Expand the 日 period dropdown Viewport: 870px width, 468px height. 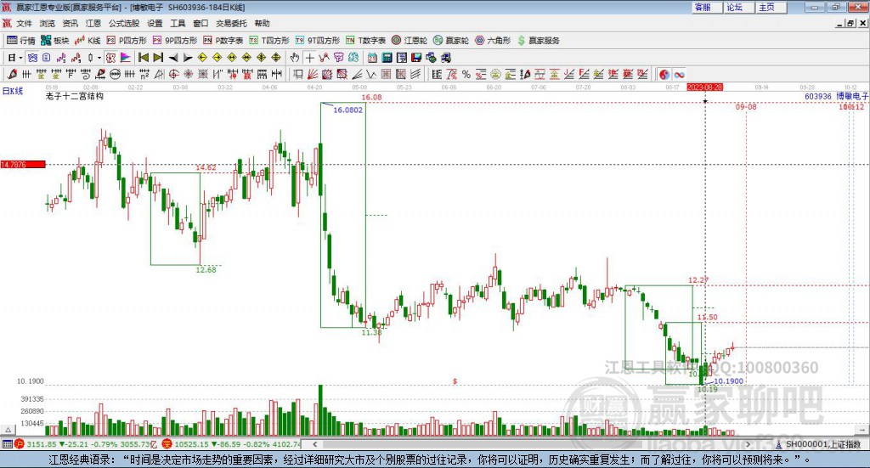20,58
